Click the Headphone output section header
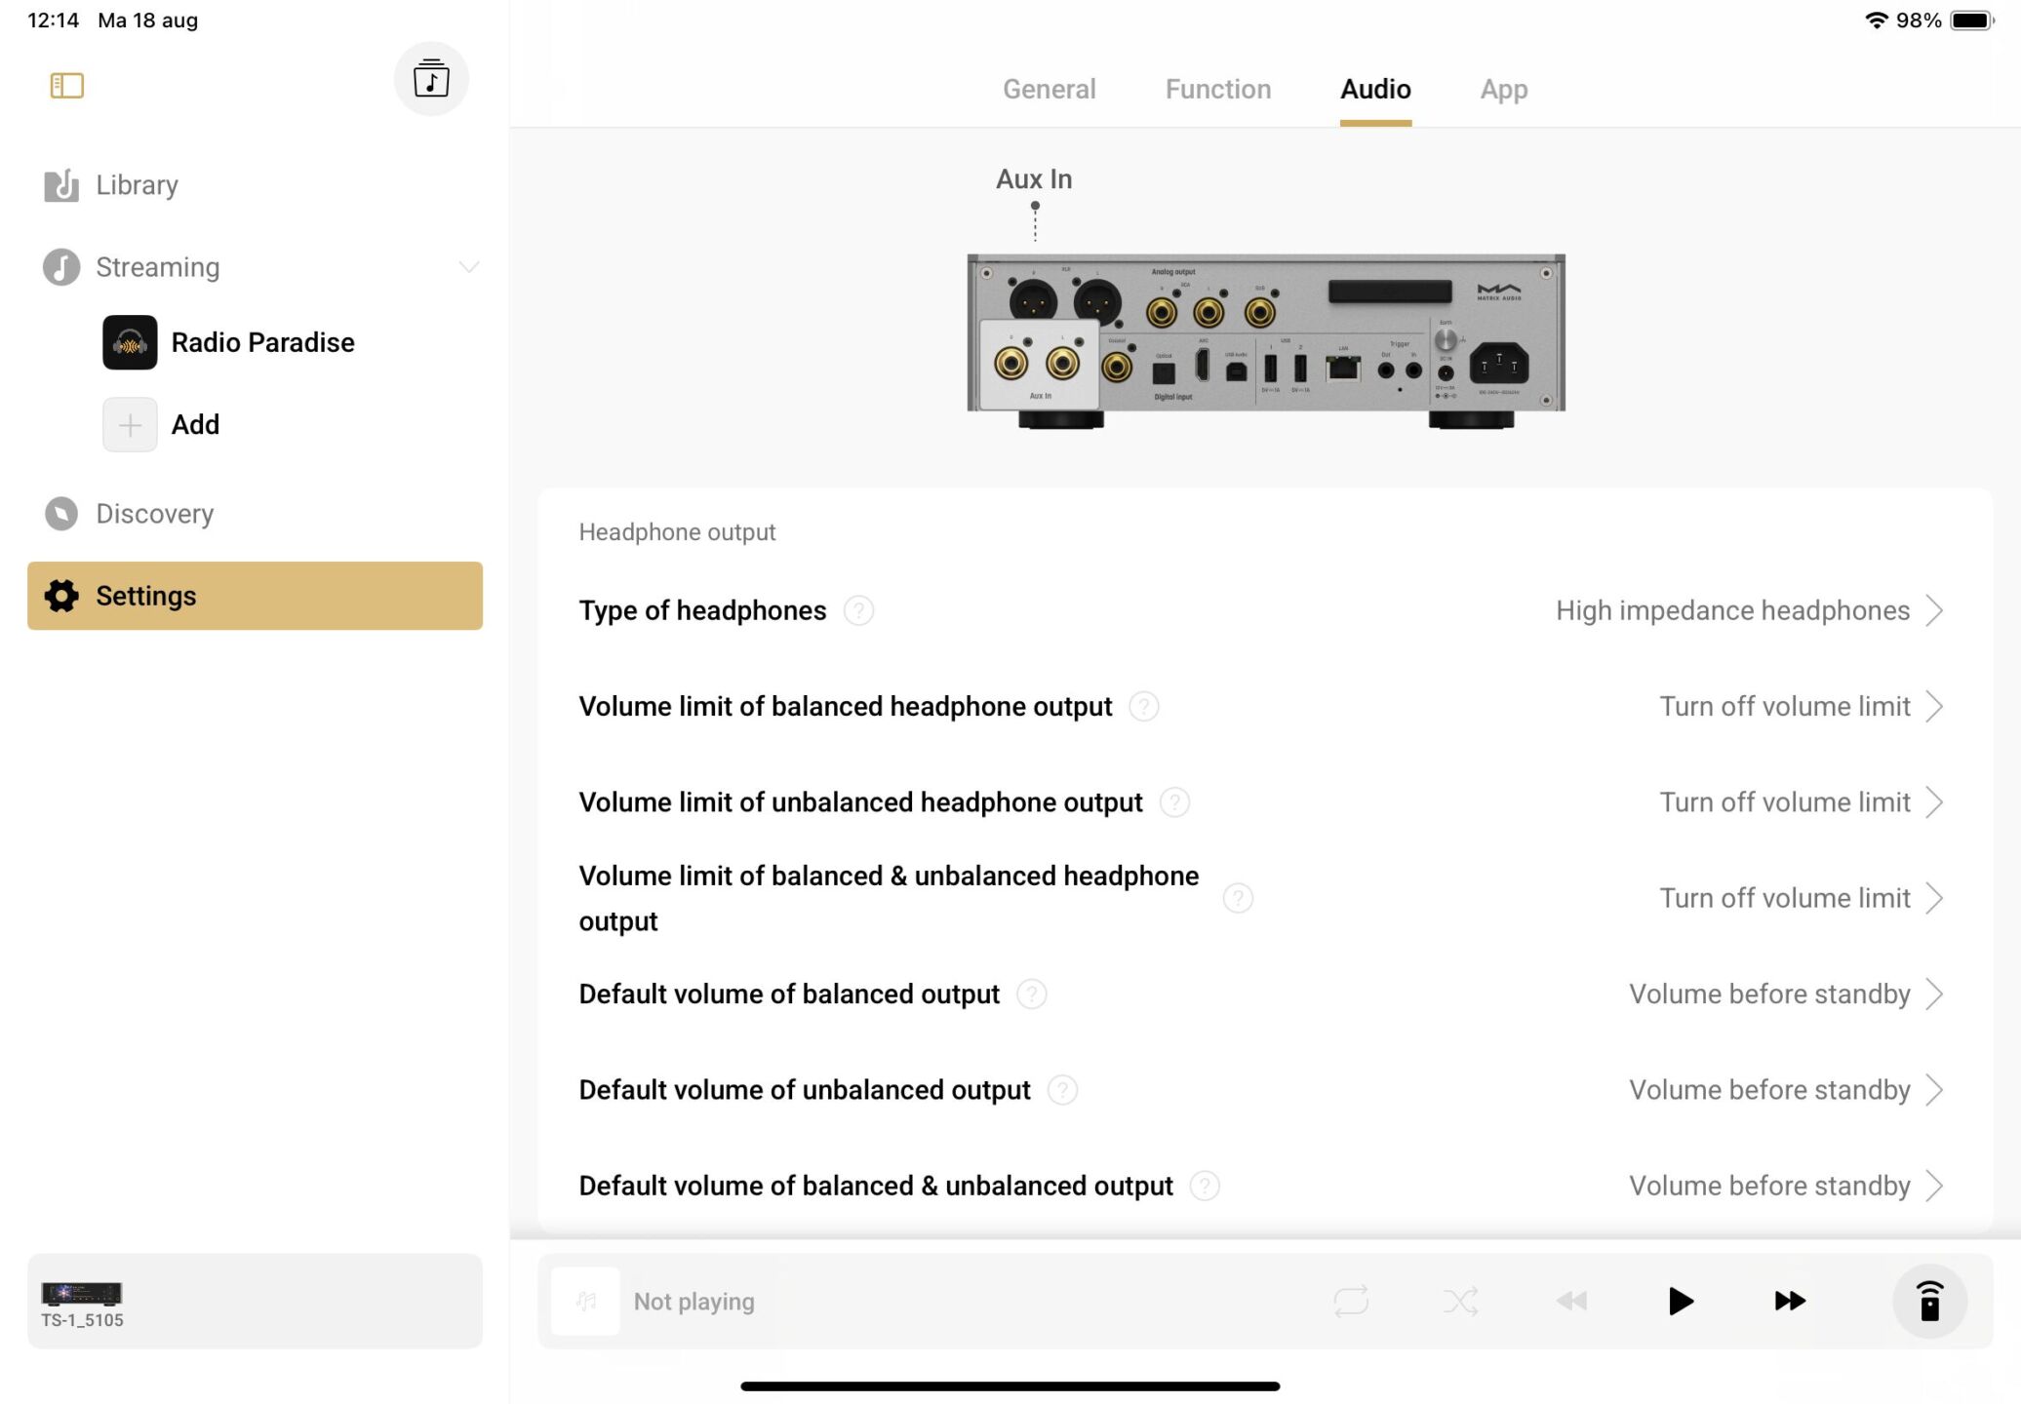The height and width of the screenshot is (1404, 2021). (677, 532)
